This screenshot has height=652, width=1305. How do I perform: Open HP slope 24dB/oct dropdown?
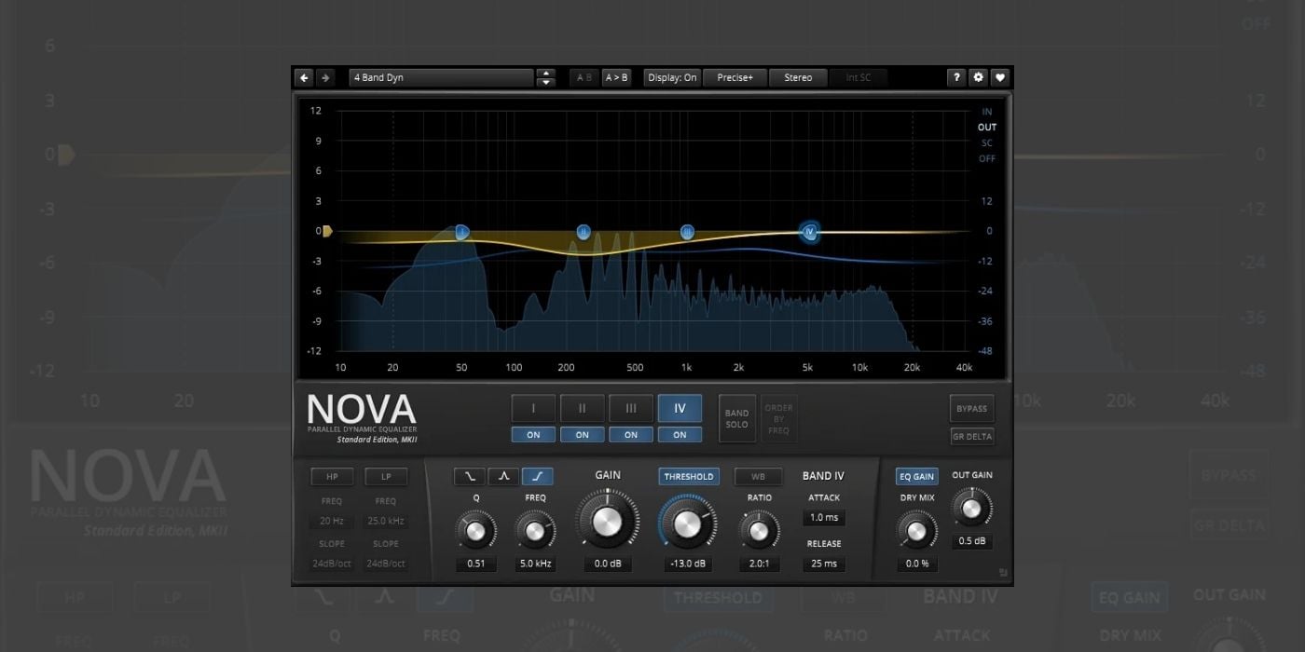332,564
